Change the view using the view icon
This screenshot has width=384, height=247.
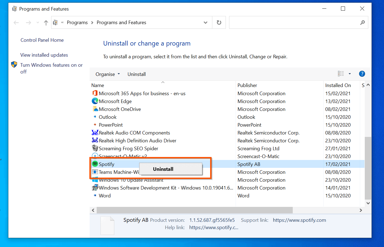coord(341,74)
